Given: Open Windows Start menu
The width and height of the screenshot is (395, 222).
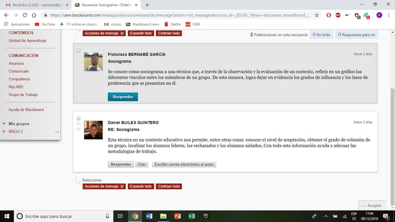Looking at the screenshot, I should [7, 216].
